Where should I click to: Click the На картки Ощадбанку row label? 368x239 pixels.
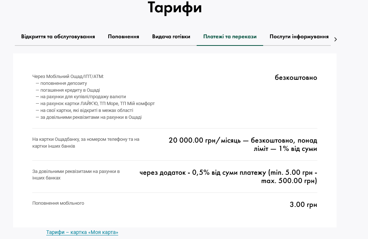[x=86, y=142]
